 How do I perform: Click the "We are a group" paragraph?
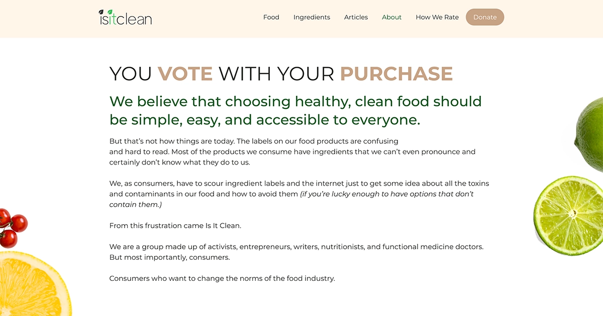coord(296,252)
